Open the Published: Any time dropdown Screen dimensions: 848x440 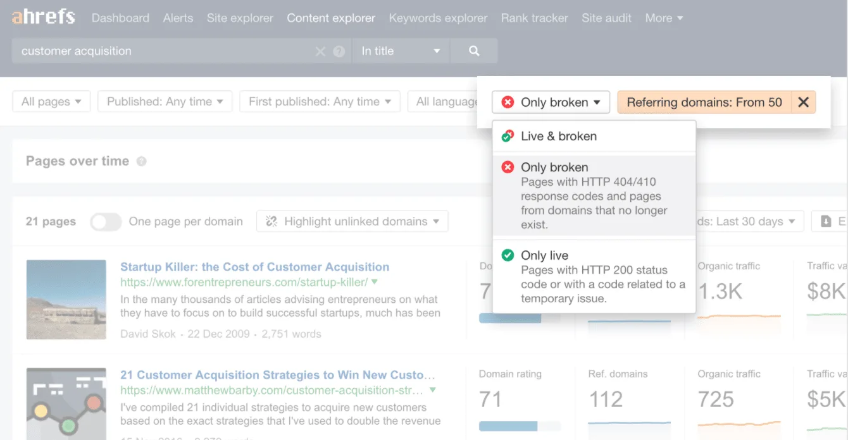click(x=165, y=102)
